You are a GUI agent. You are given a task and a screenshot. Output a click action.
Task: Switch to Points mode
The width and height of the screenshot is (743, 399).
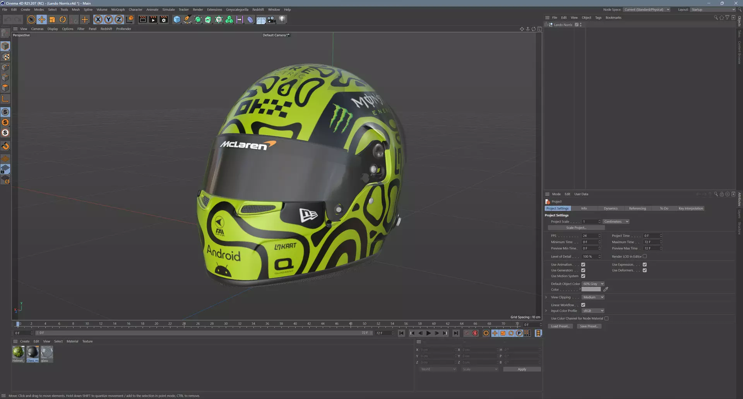pyautogui.click(x=5, y=67)
